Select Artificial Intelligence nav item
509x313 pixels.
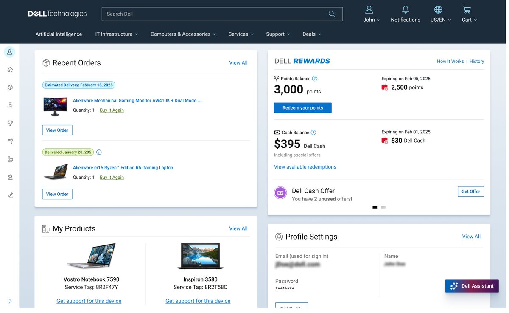coord(59,34)
